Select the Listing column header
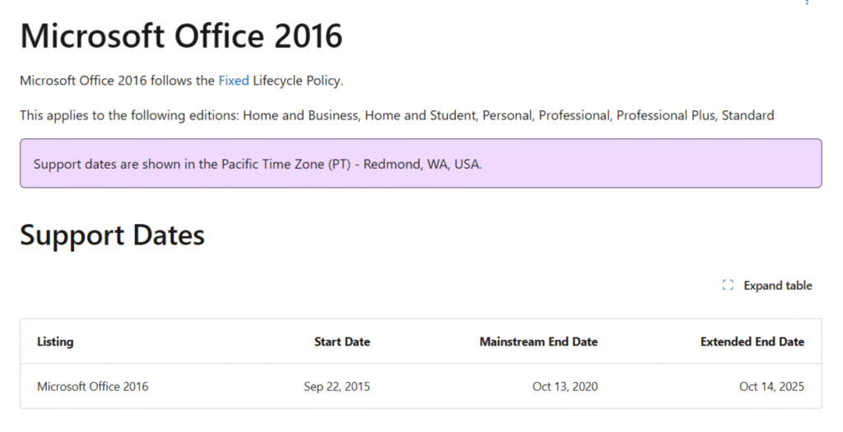The height and width of the screenshot is (432, 843). (x=55, y=341)
